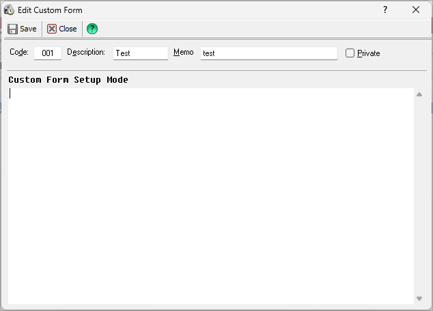Viewport: 433px width, 311px height.
Task: Open help via green question icon
Action: [92, 29]
